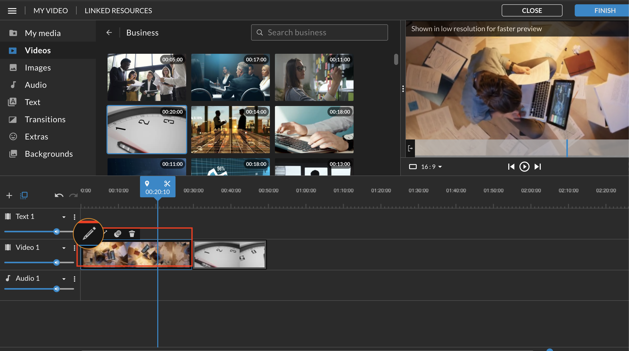Add media using the plus icon
This screenshot has width=629, height=351.
point(9,195)
